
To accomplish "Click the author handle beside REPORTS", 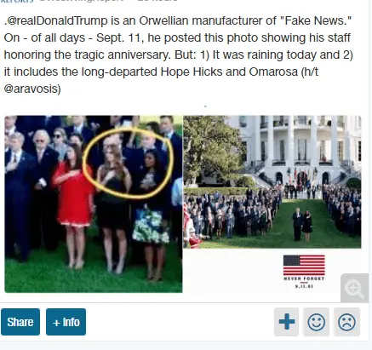I will [82, 1].
